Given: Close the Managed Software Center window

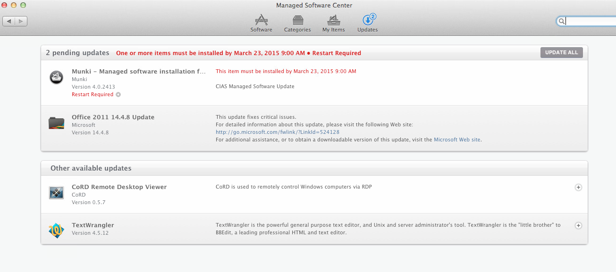Looking at the screenshot, I should coord(5,5).
